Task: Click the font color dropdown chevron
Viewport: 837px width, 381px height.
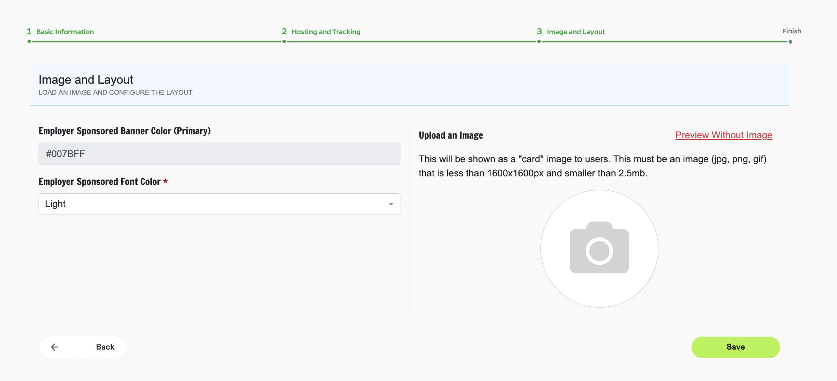Action: click(391, 203)
